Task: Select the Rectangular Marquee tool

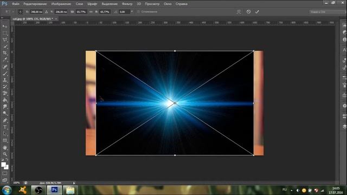Action: point(5,33)
